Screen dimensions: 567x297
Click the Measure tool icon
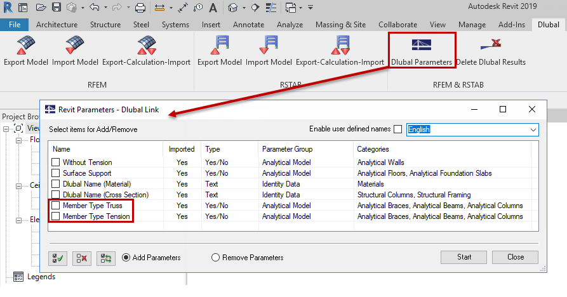[159, 8]
